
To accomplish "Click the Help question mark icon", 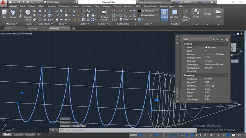I will coord(212,2).
